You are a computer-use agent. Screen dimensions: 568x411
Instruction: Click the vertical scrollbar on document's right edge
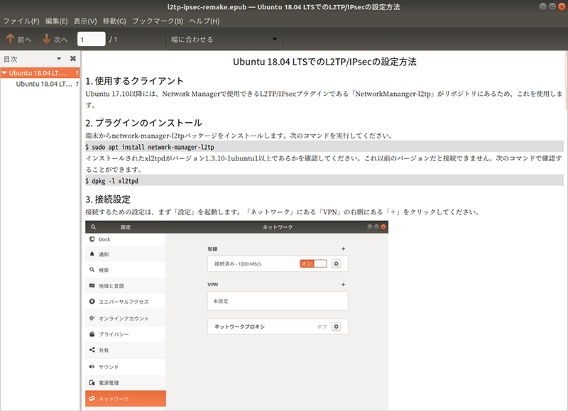pyautogui.click(x=564, y=213)
